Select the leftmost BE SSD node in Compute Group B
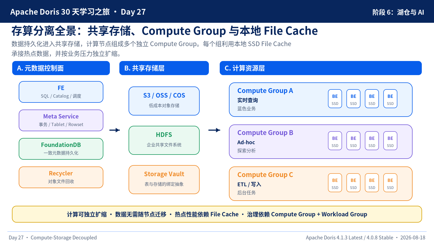The height and width of the screenshot is (244, 434). pyautogui.click(x=335, y=141)
